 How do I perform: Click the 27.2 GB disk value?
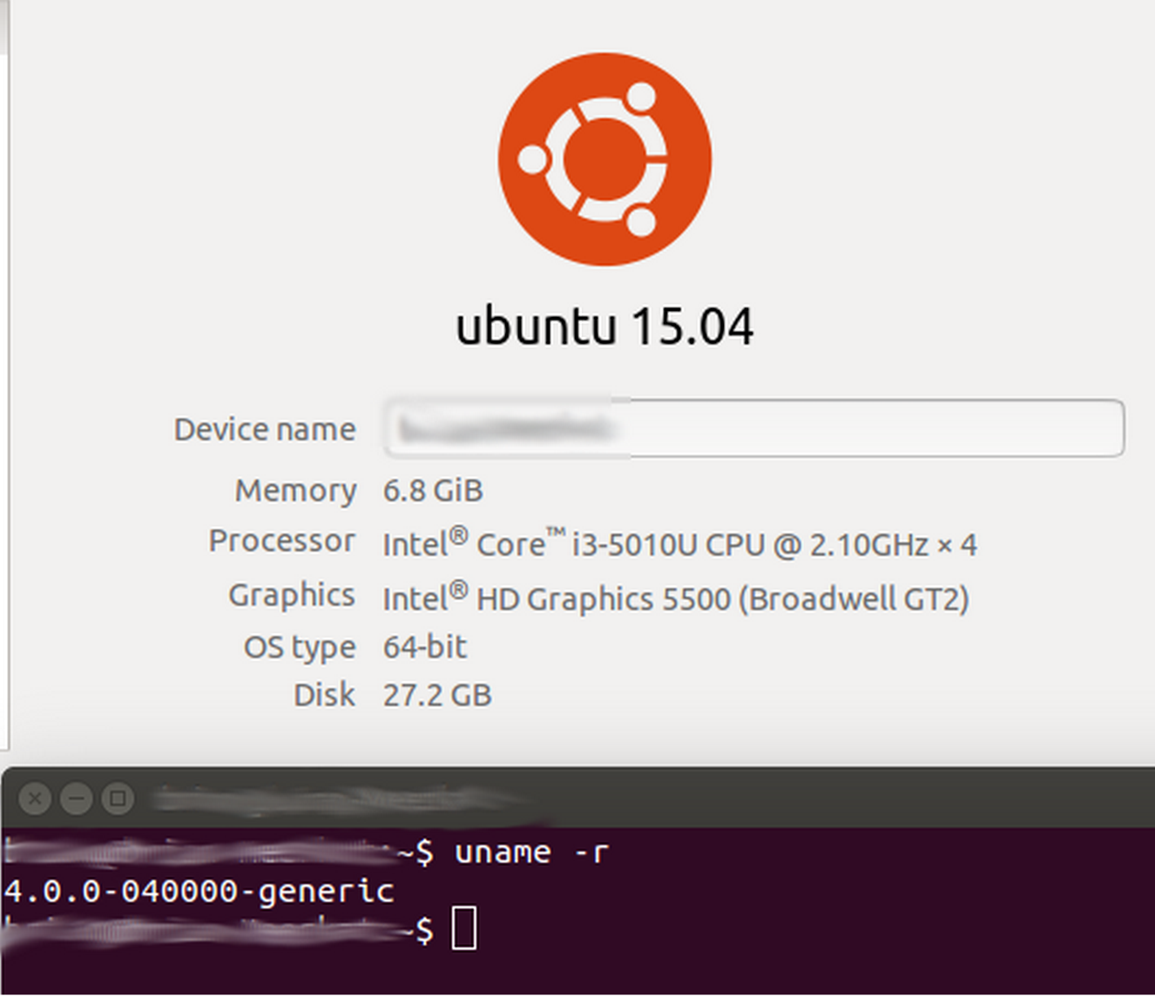437,695
